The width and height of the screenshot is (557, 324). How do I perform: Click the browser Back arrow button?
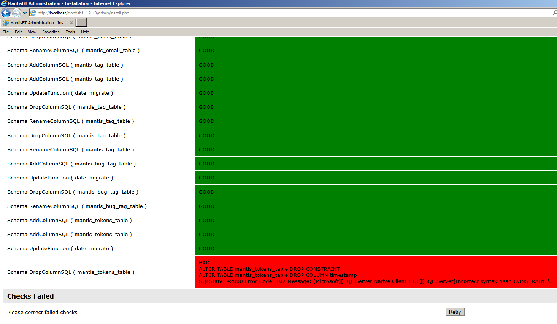tap(6, 13)
